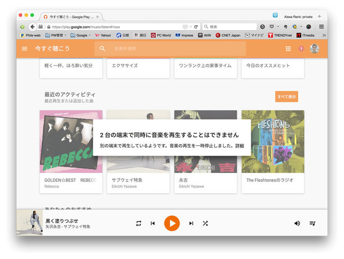This screenshot has height=259, width=344.
Task: Toggle repeat mode
Action: click(138, 223)
